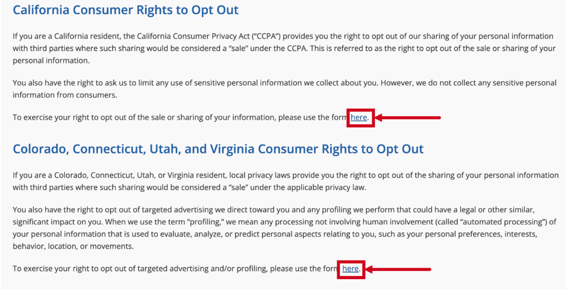Click the 'If you are a Colorado, Connecticut' paragraph
The height and width of the screenshot is (289, 569).
click(x=285, y=181)
